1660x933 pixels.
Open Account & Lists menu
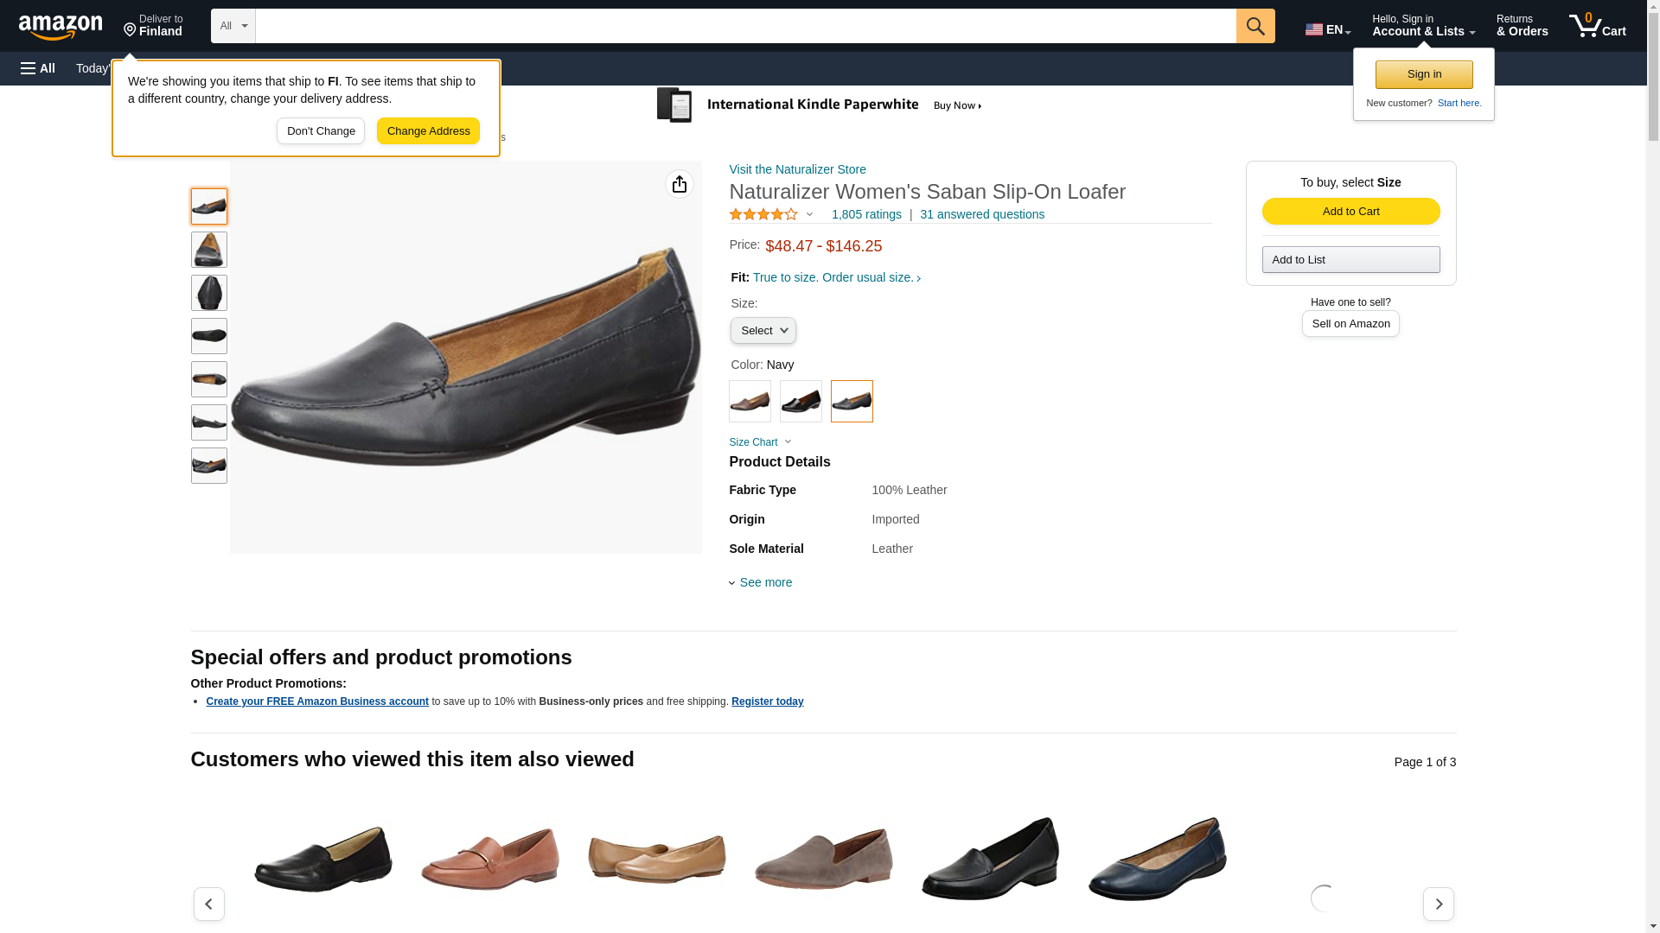click(1422, 26)
